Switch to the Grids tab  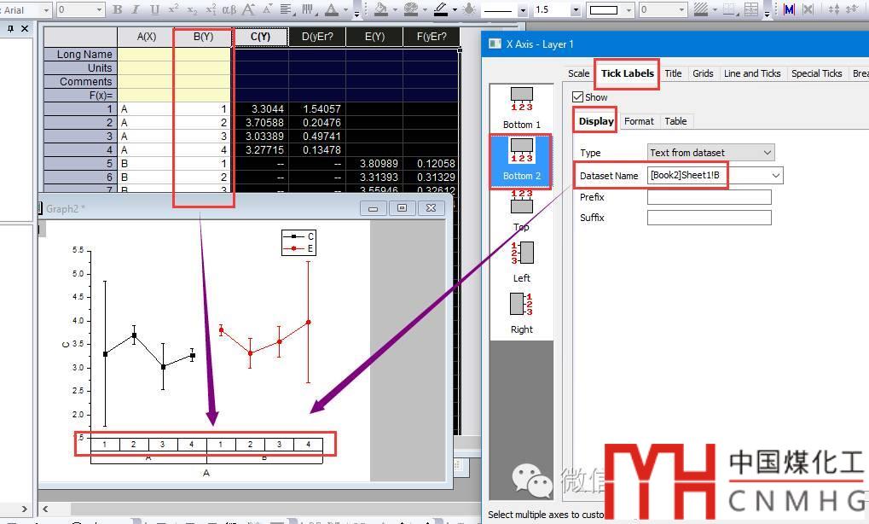point(703,73)
